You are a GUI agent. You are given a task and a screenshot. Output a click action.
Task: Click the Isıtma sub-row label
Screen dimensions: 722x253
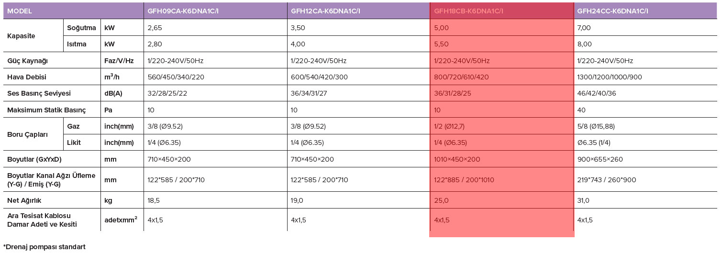pos(77,44)
